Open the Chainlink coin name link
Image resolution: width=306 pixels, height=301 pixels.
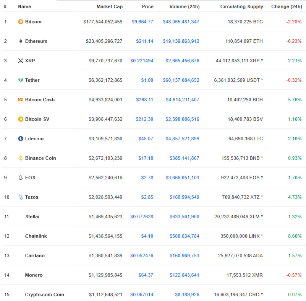pyautogui.click(x=36, y=236)
